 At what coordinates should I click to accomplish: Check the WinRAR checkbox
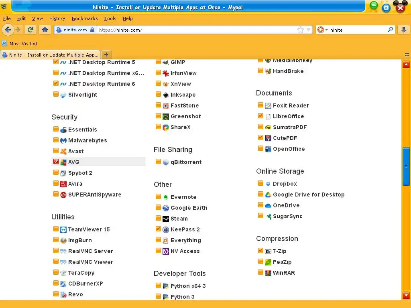pos(260,272)
